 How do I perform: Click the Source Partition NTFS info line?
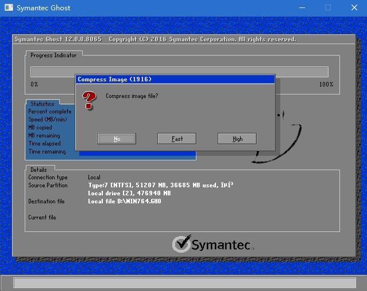coord(161,186)
